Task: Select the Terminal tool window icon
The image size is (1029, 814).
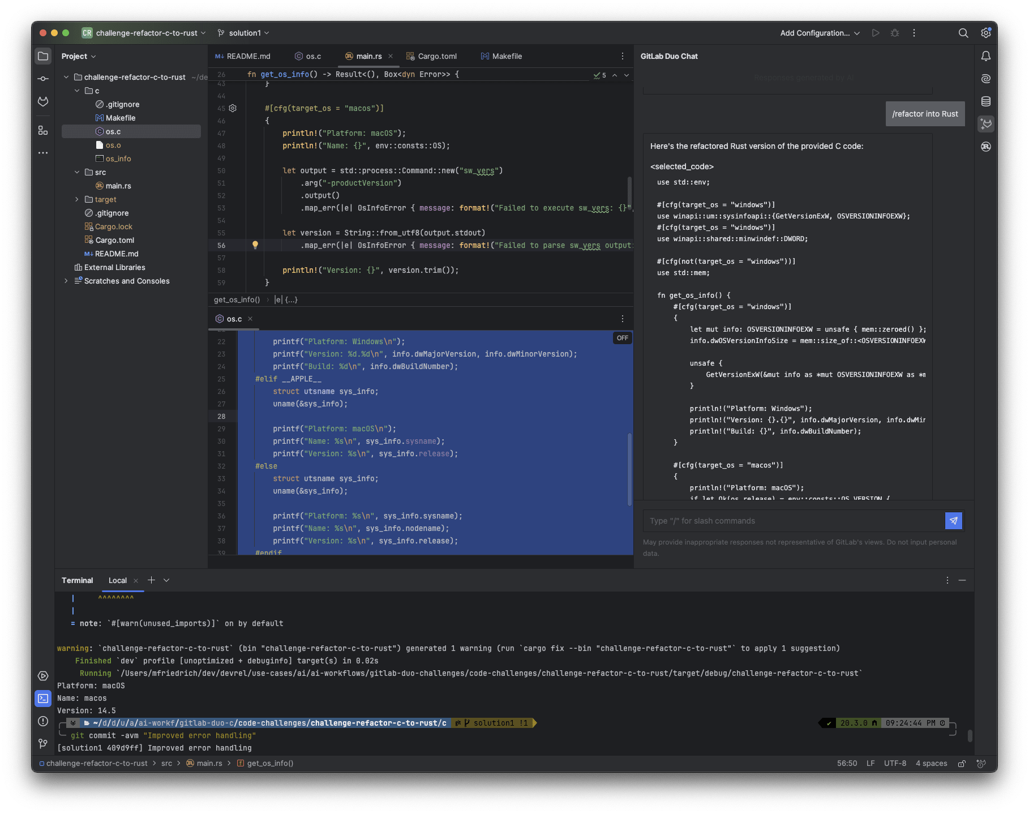Action: click(43, 699)
